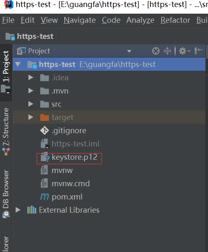The image size is (208, 252).
Task: Open the Refactor menu
Action: (175, 20)
